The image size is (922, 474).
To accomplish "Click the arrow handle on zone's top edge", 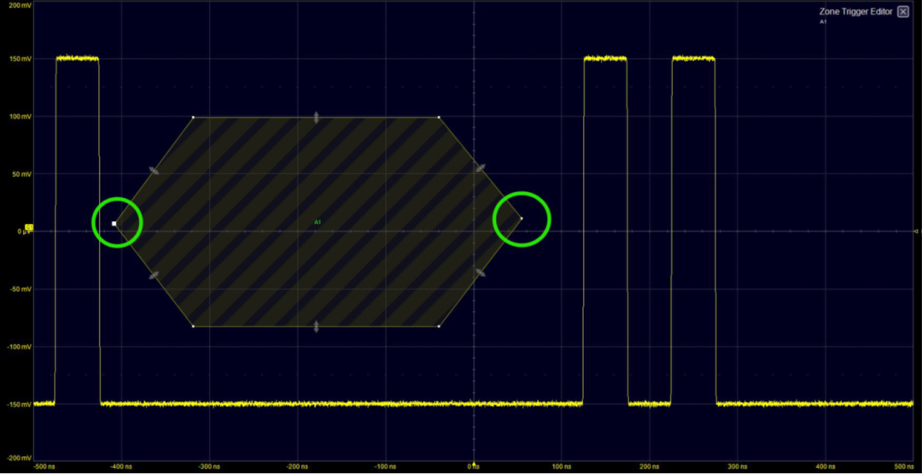I will [317, 117].
